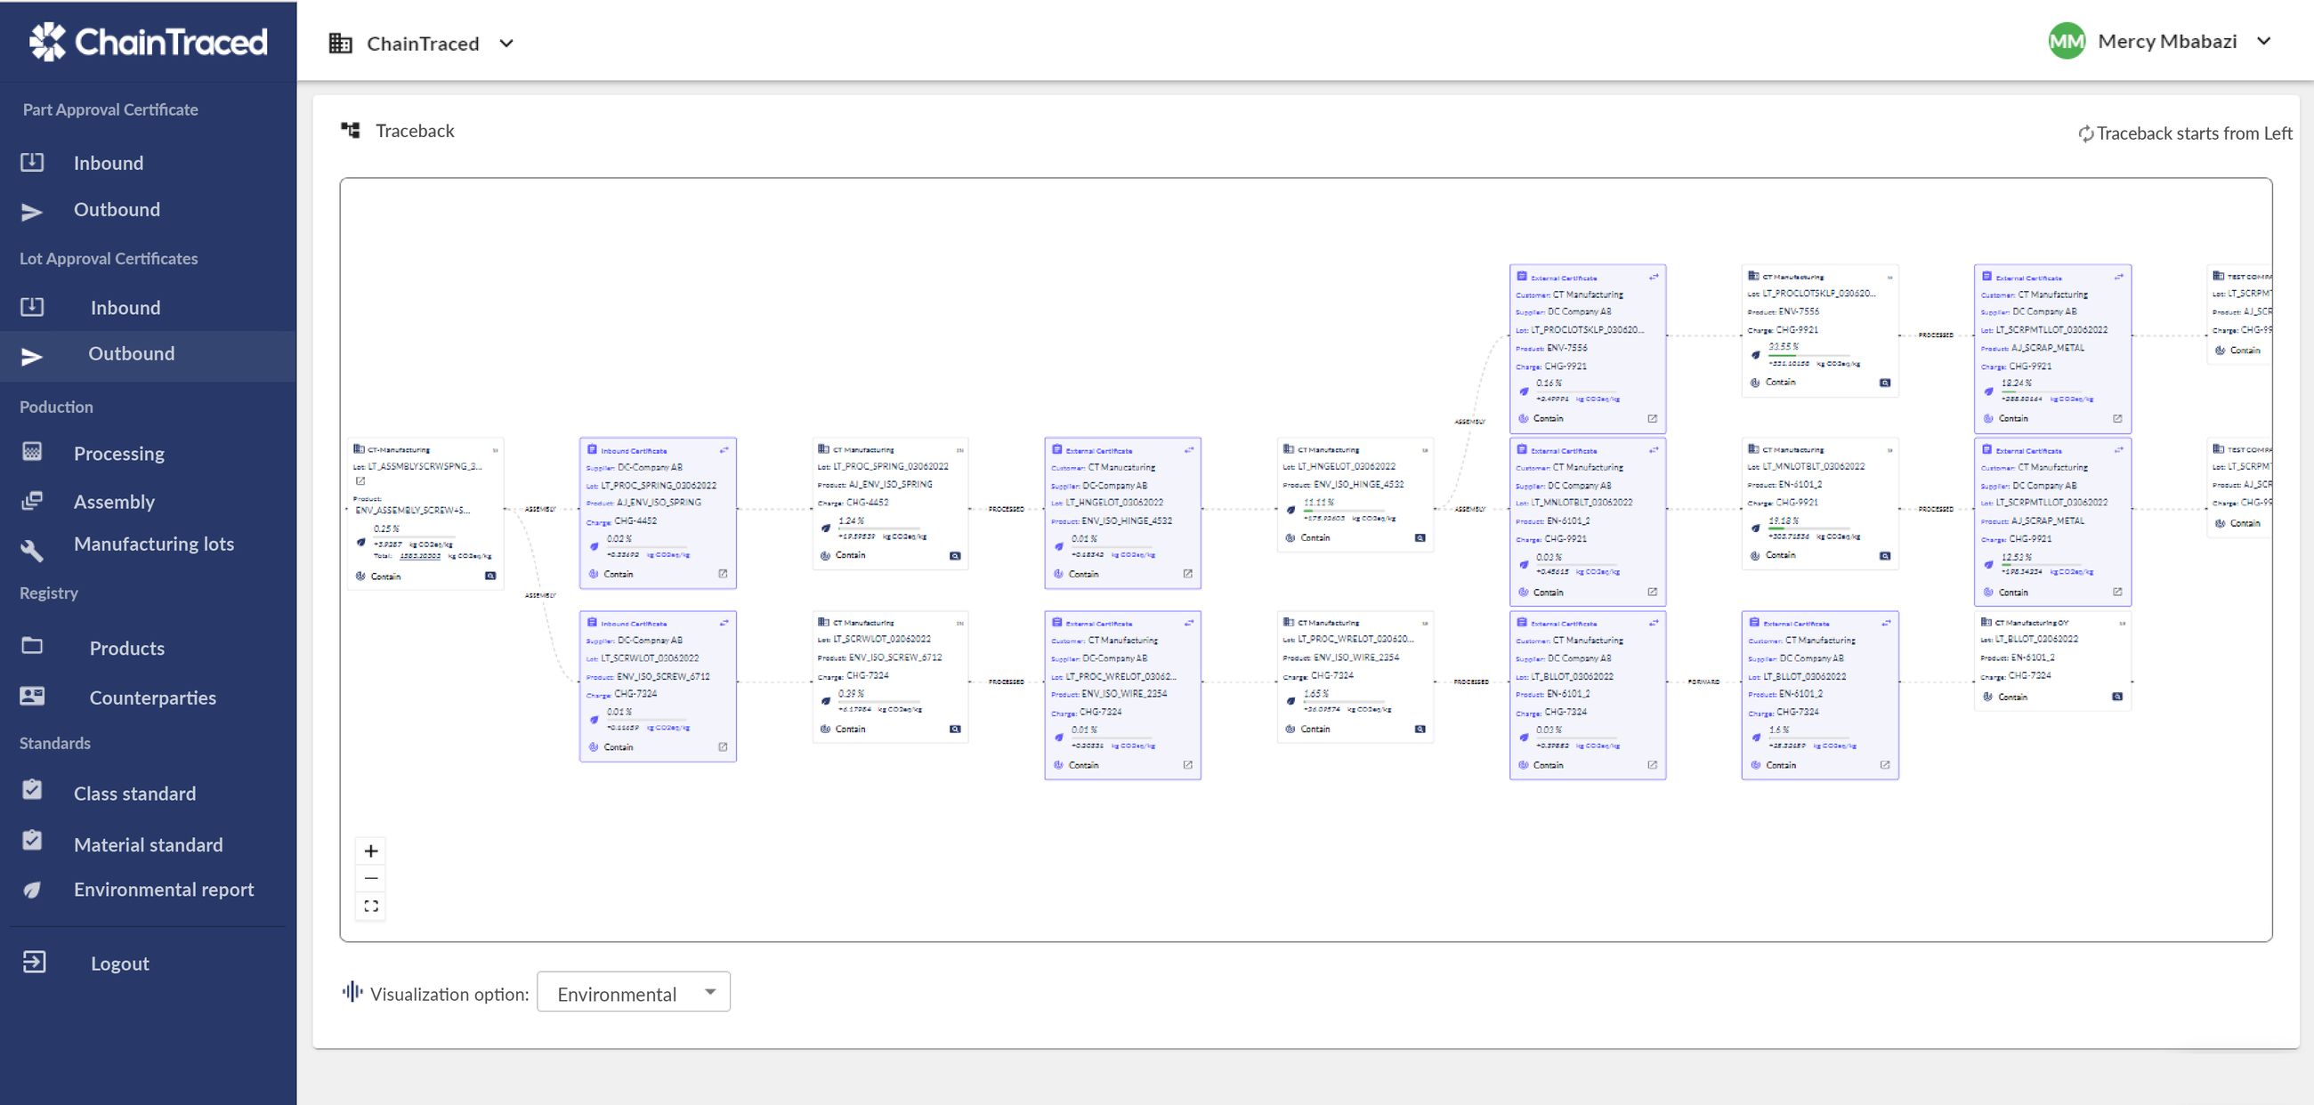
Task: Expand the ChainTraced company selector
Action: (x=506, y=43)
